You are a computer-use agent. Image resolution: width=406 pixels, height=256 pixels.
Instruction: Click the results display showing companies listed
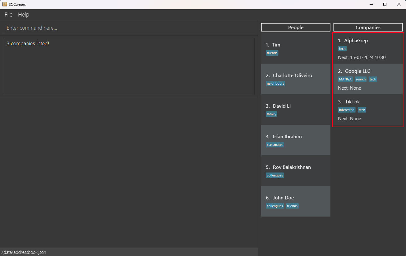point(129,66)
